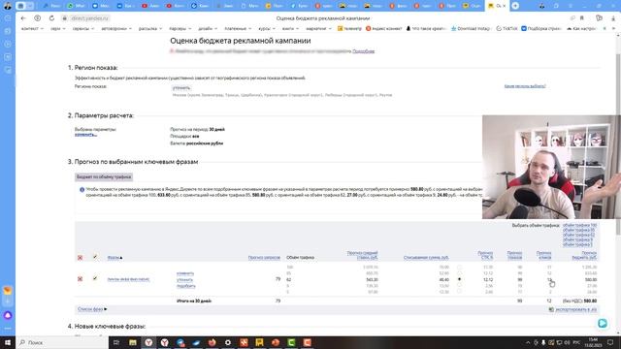This screenshot has height=349, width=621.
Task: Click 'изменить' link under calculation parameters
Action: (x=85, y=135)
